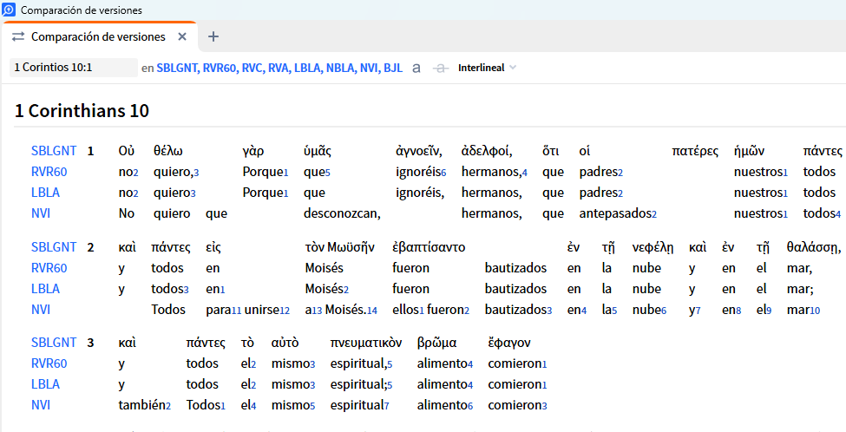Image resolution: width=846 pixels, height=432 pixels.
Task: Click NVI label in verse 3
Action: pyautogui.click(x=41, y=405)
